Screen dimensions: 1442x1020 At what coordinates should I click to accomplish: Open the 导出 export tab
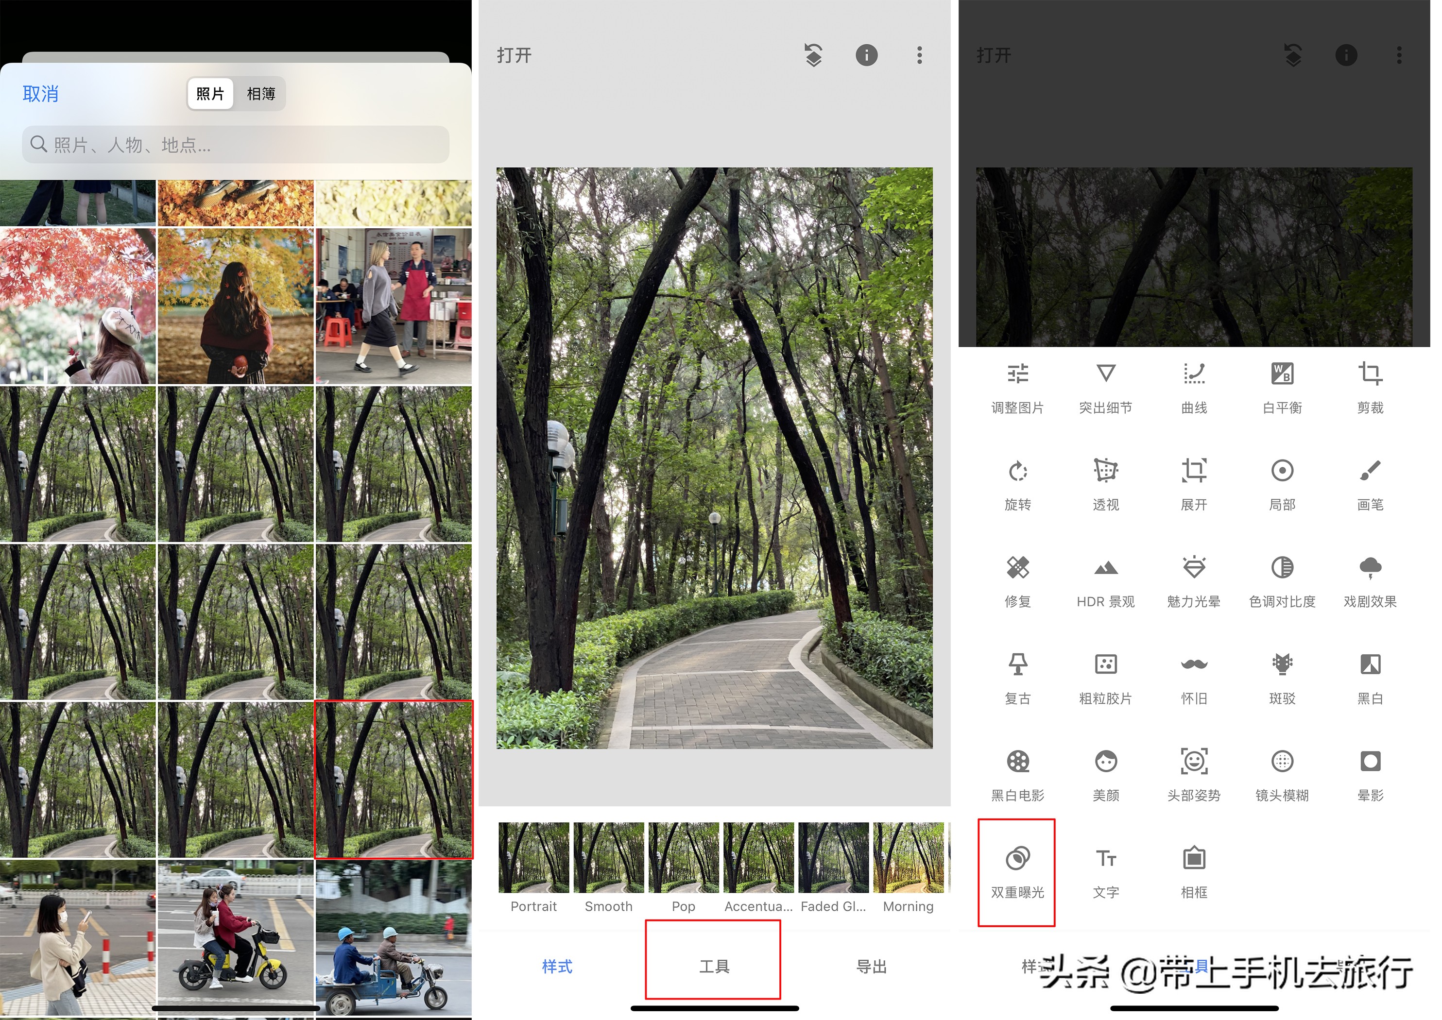click(872, 966)
